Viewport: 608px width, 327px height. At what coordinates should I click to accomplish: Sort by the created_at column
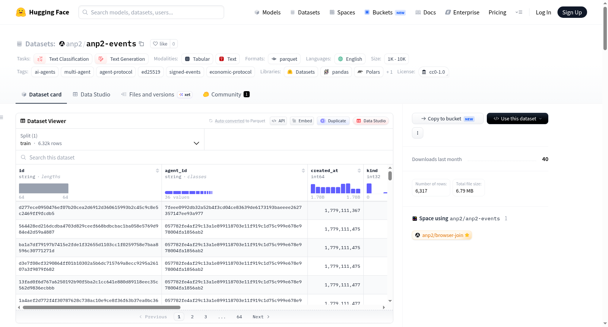pyautogui.click(x=359, y=171)
